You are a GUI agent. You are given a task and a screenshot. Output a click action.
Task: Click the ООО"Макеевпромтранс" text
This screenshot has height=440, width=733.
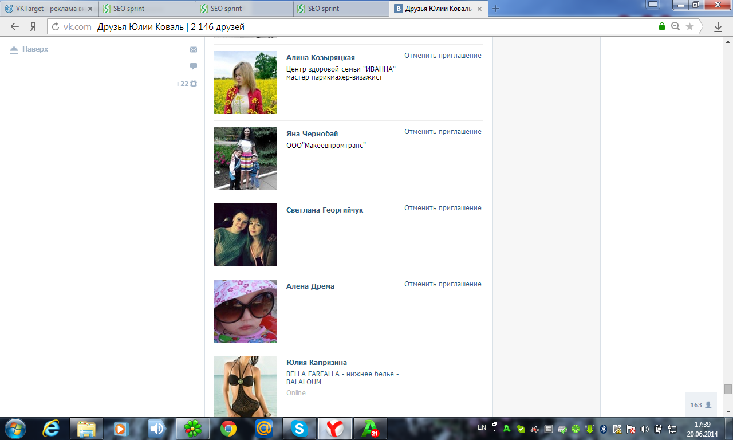[326, 146]
